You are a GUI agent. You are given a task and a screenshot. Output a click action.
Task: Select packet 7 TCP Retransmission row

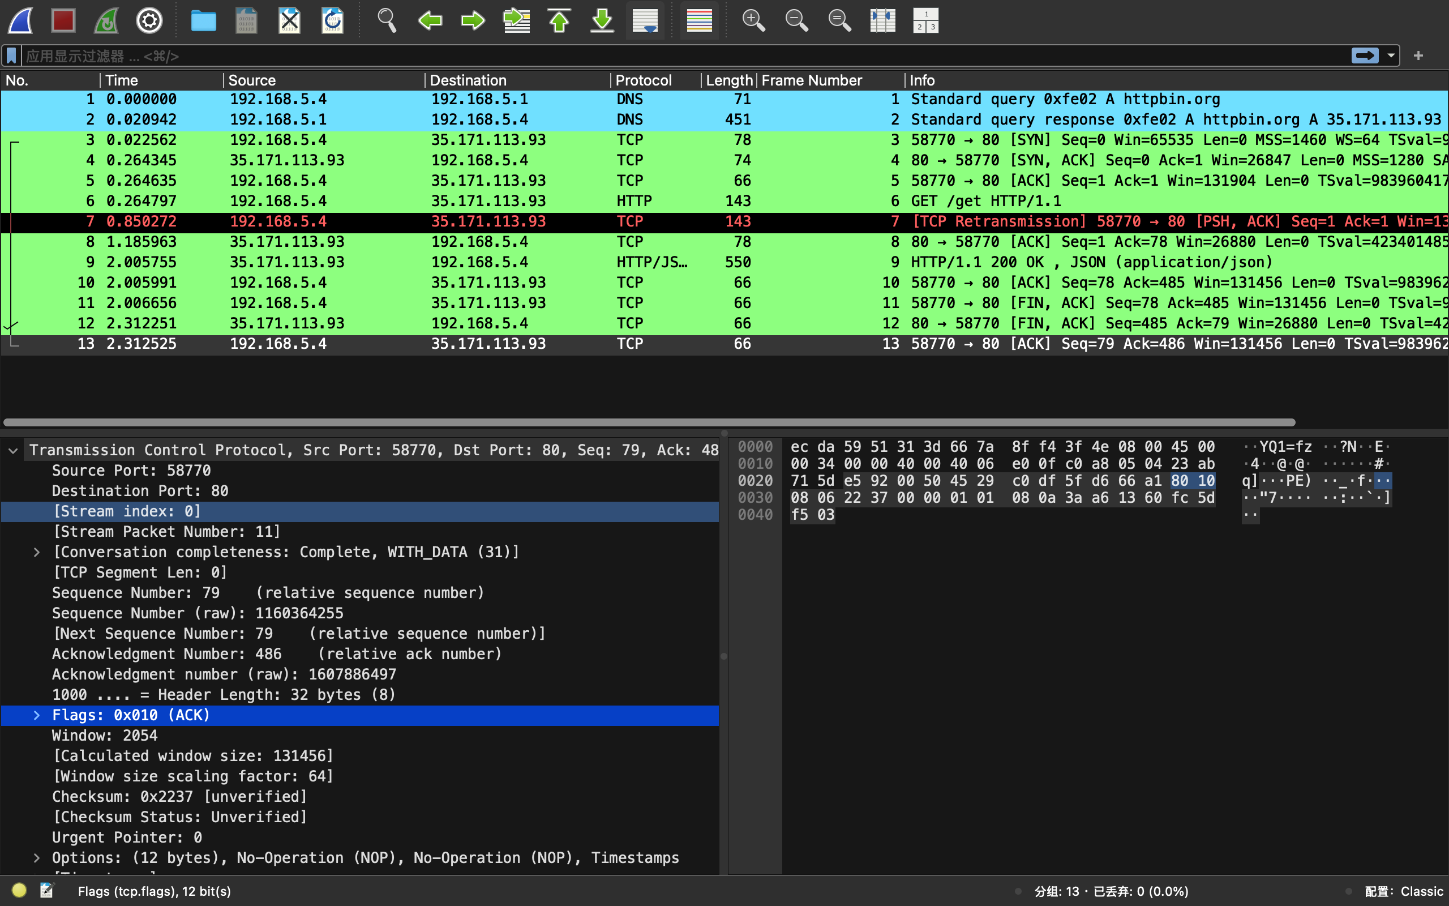(724, 222)
